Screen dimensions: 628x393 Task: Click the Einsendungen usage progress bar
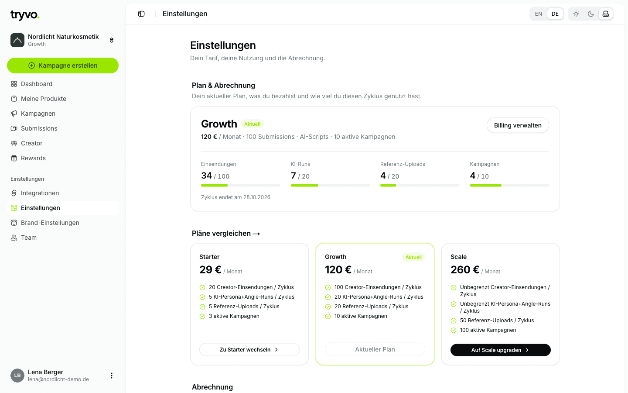click(x=241, y=186)
